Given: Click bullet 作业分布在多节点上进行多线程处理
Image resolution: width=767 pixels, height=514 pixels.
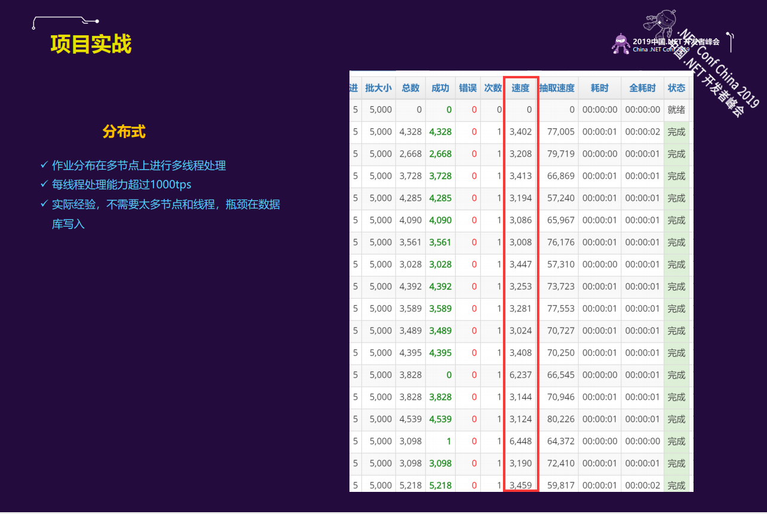Looking at the screenshot, I should (139, 166).
